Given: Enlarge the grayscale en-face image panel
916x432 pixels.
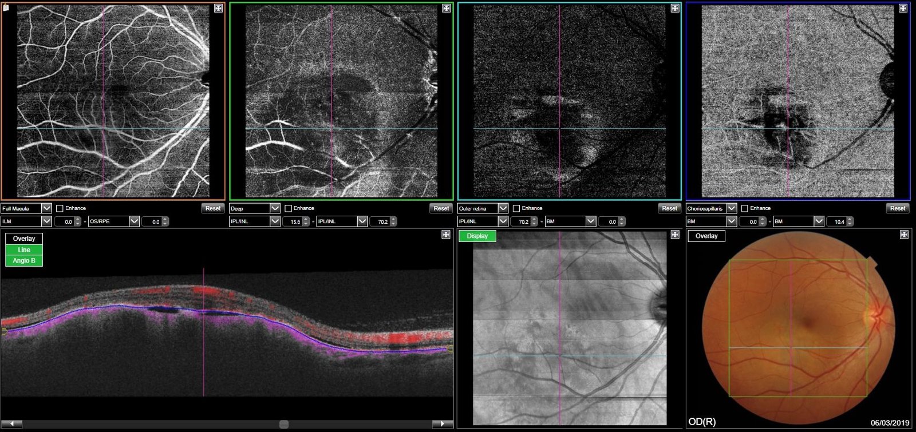Looking at the screenshot, I should (675, 235).
